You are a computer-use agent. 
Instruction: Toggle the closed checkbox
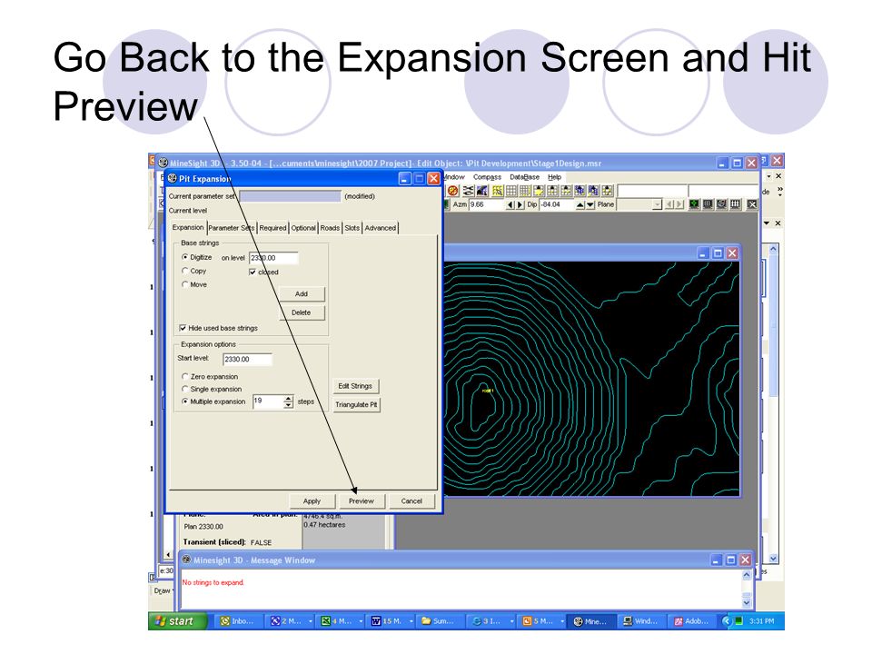coord(253,272)
